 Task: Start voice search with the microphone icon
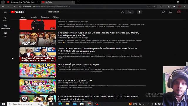pyautogui.click(x=140, y=12)
